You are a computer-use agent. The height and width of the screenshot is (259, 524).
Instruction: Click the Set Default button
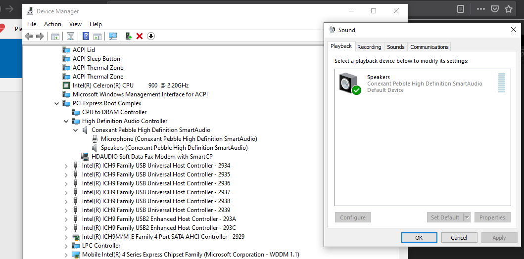(x=445, y=217)
